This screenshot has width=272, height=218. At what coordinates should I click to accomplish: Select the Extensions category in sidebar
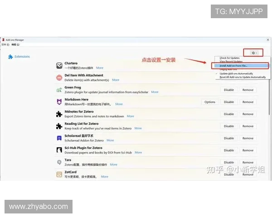point(19,56)
